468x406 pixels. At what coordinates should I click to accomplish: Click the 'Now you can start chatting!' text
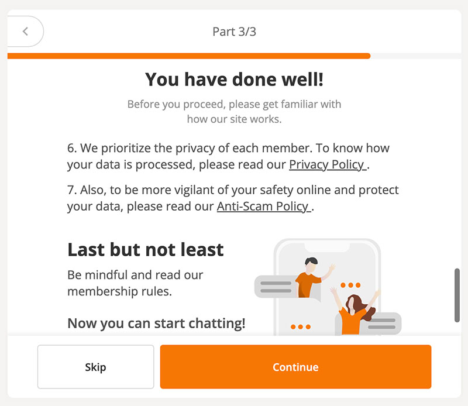click(x=156, y=324)
